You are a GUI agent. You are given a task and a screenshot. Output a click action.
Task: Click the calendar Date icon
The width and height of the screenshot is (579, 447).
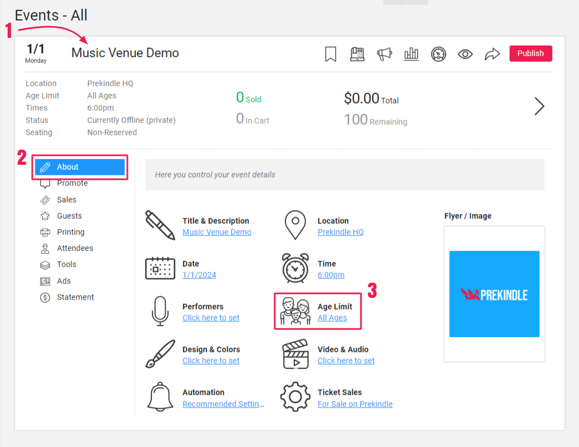click(160, 268)
